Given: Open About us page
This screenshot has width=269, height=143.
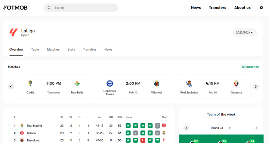Looking at the screenshot, I should tap(242, 8).
